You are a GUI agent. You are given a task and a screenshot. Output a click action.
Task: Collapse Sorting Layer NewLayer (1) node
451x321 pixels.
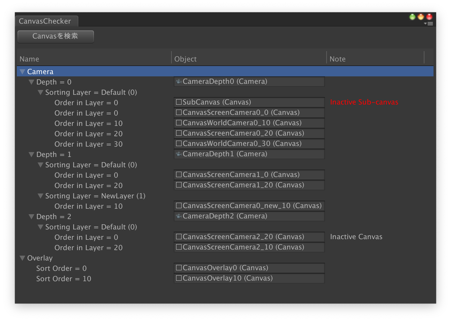coord(40,196)
